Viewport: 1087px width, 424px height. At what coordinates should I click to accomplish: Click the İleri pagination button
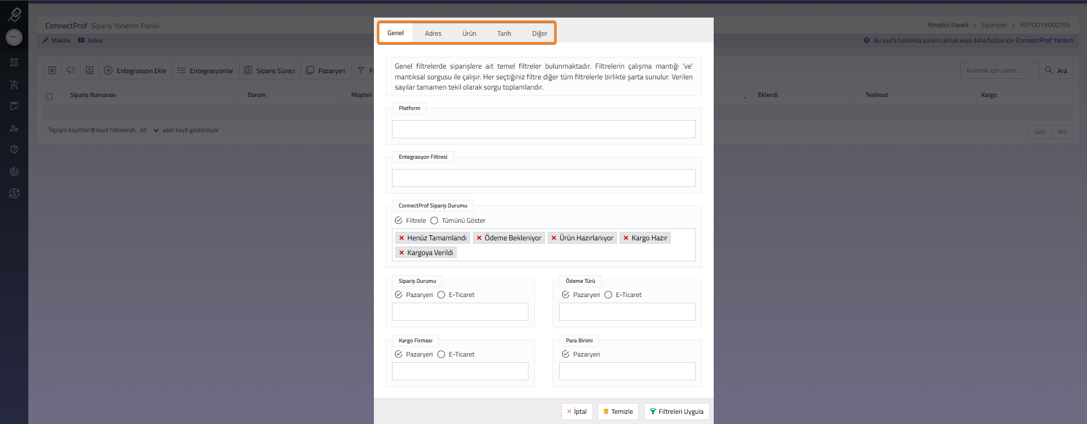(x=1062, y=132)
